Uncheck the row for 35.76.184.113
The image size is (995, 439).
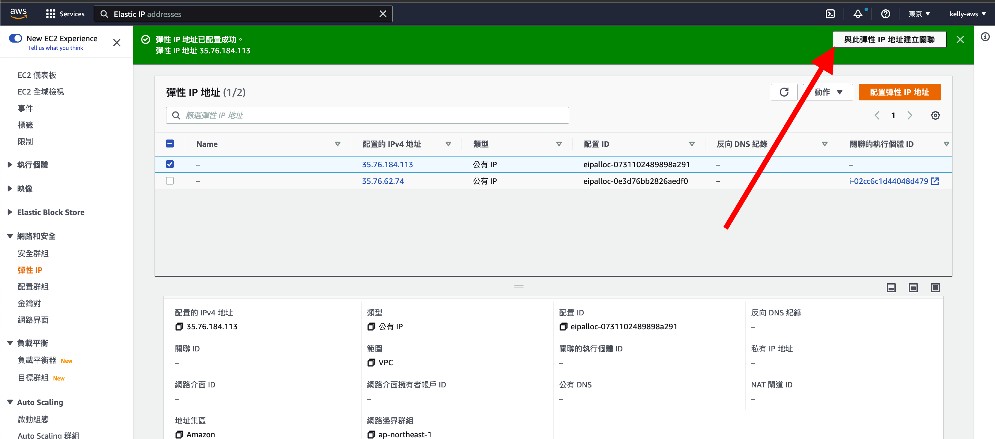(x=170, y=164)
